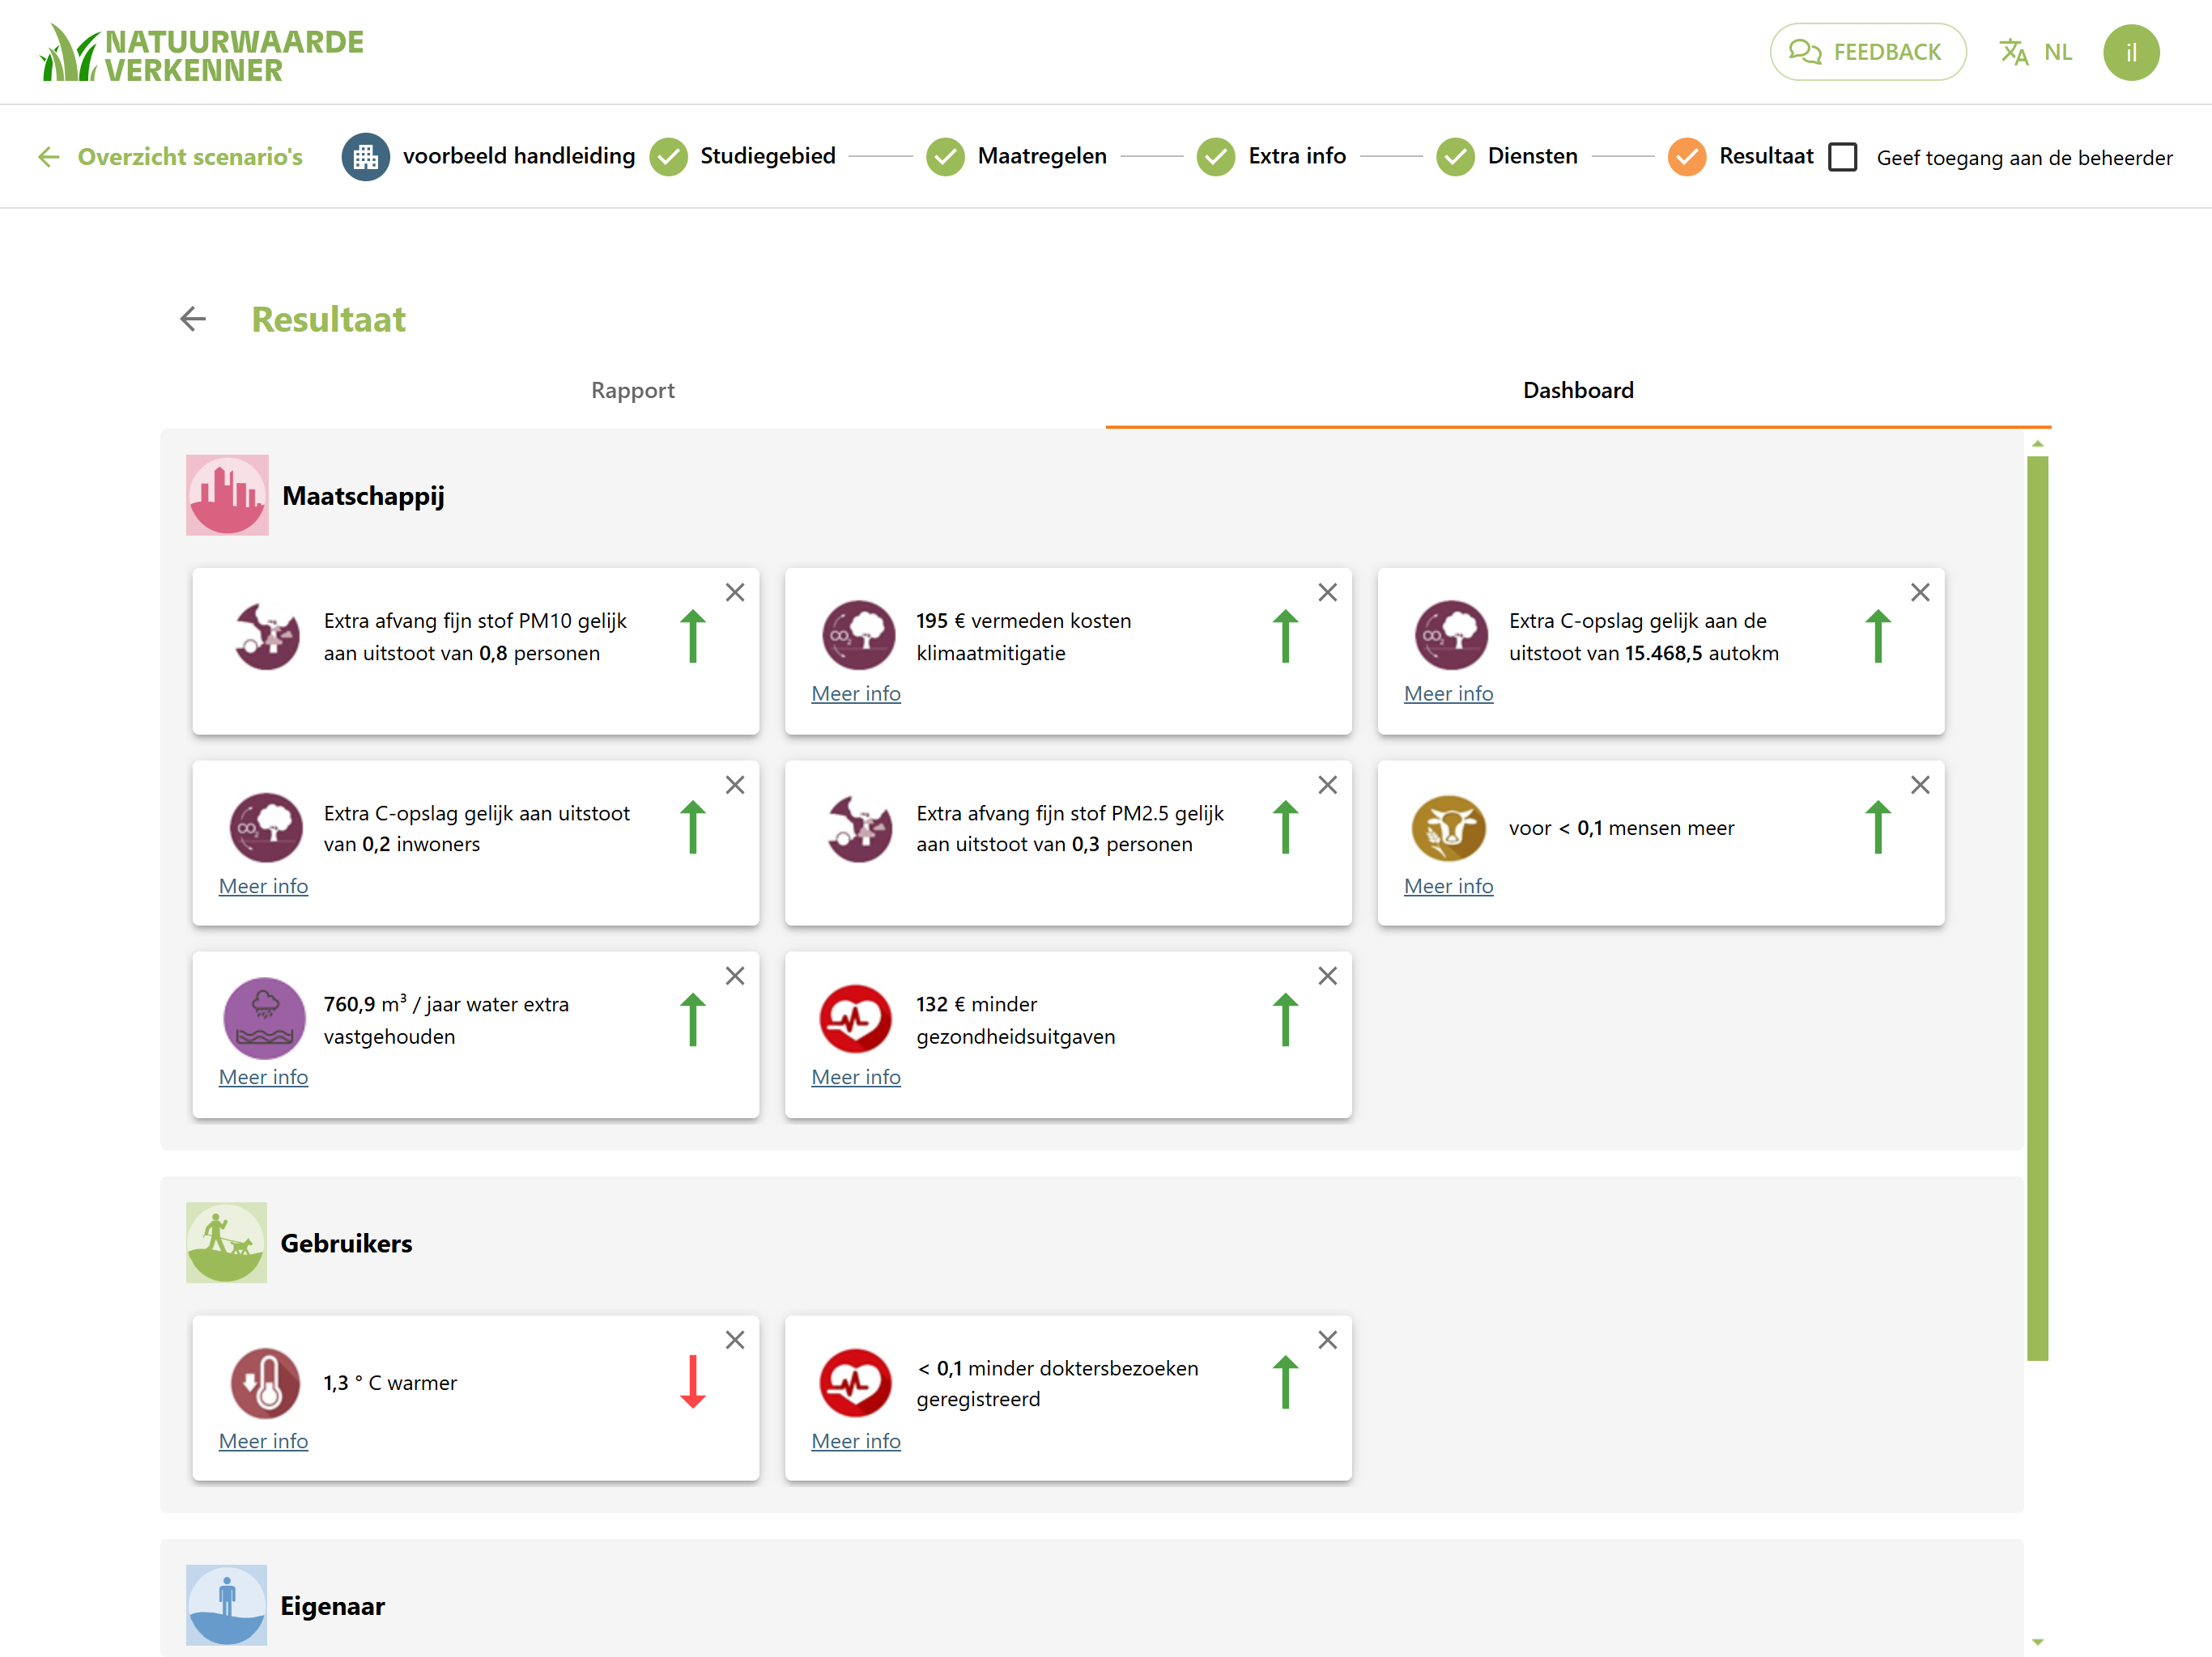Click the rain water retention icon

pyautogui.click(x=265, y=1019)
